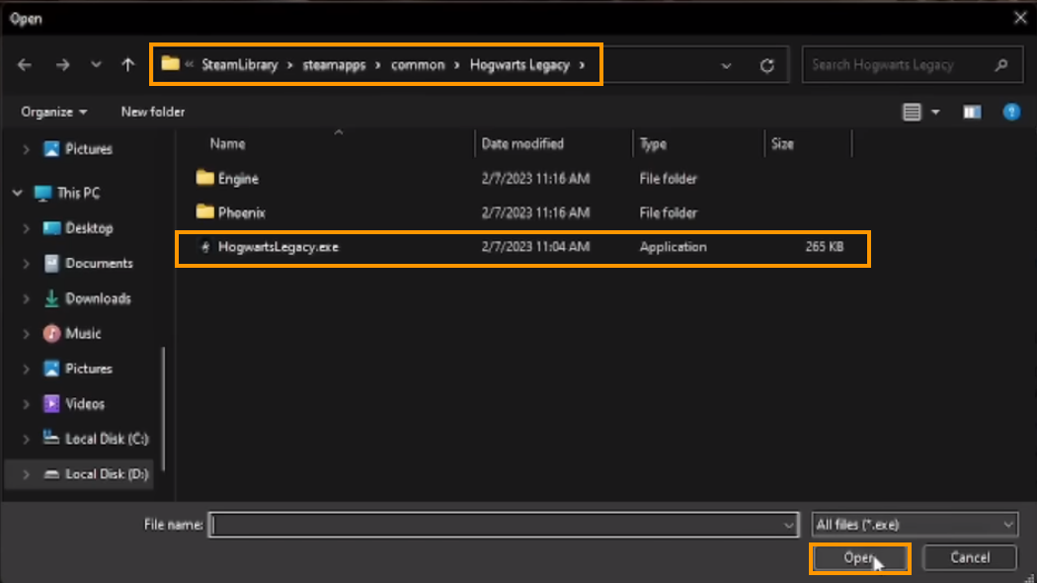
Task: Expand the Videos tree node
Action: coord(26,404)
